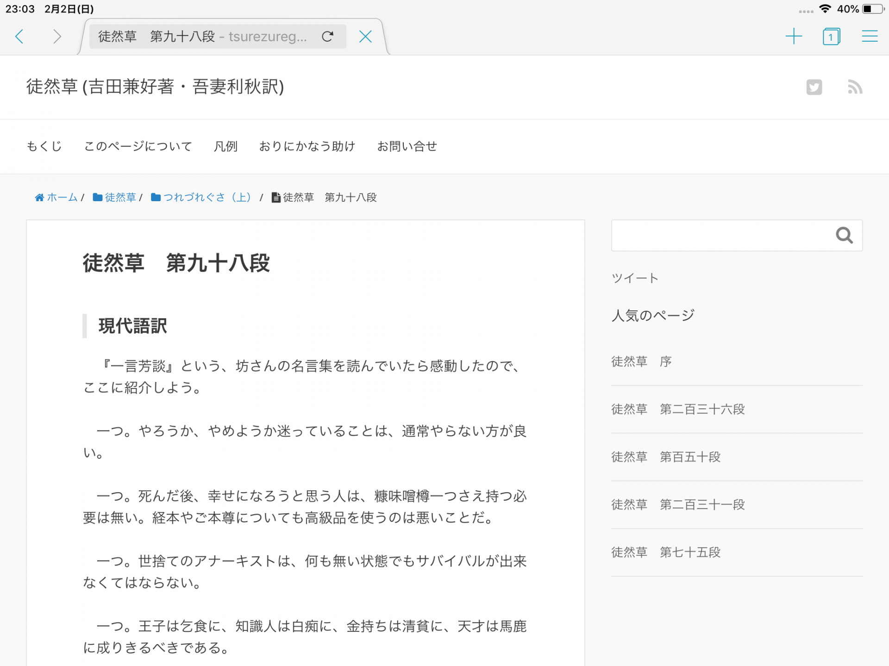Reload the page with the refresh icon
Viewport: 889px width, 666px height.
point(327,37)
